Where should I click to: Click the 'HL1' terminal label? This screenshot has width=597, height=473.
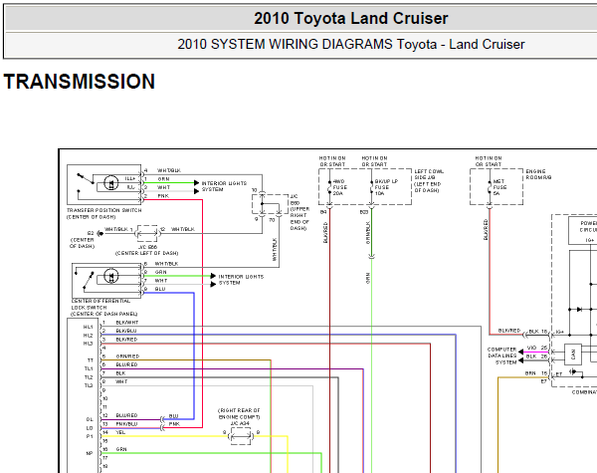point(88,327)
